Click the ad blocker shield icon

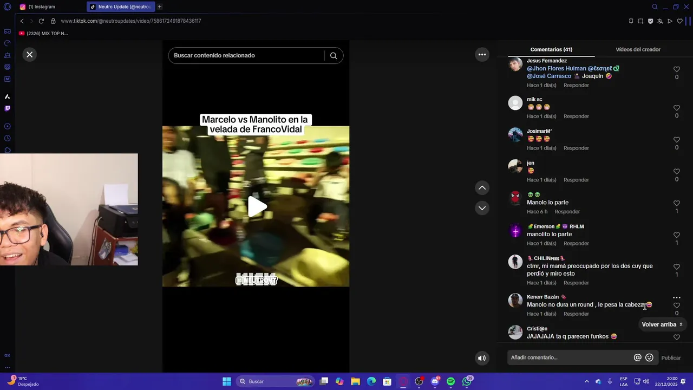pyautogui.click(x=650, y=21)
